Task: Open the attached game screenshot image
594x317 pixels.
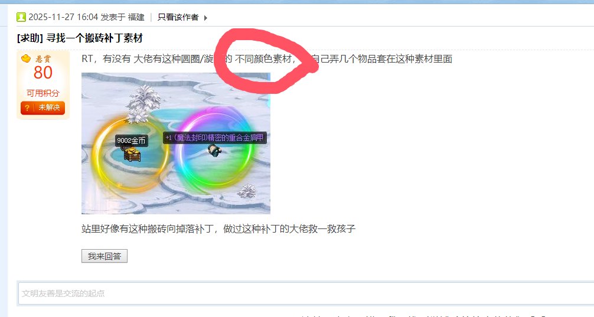Action: [x=176, y=143]
